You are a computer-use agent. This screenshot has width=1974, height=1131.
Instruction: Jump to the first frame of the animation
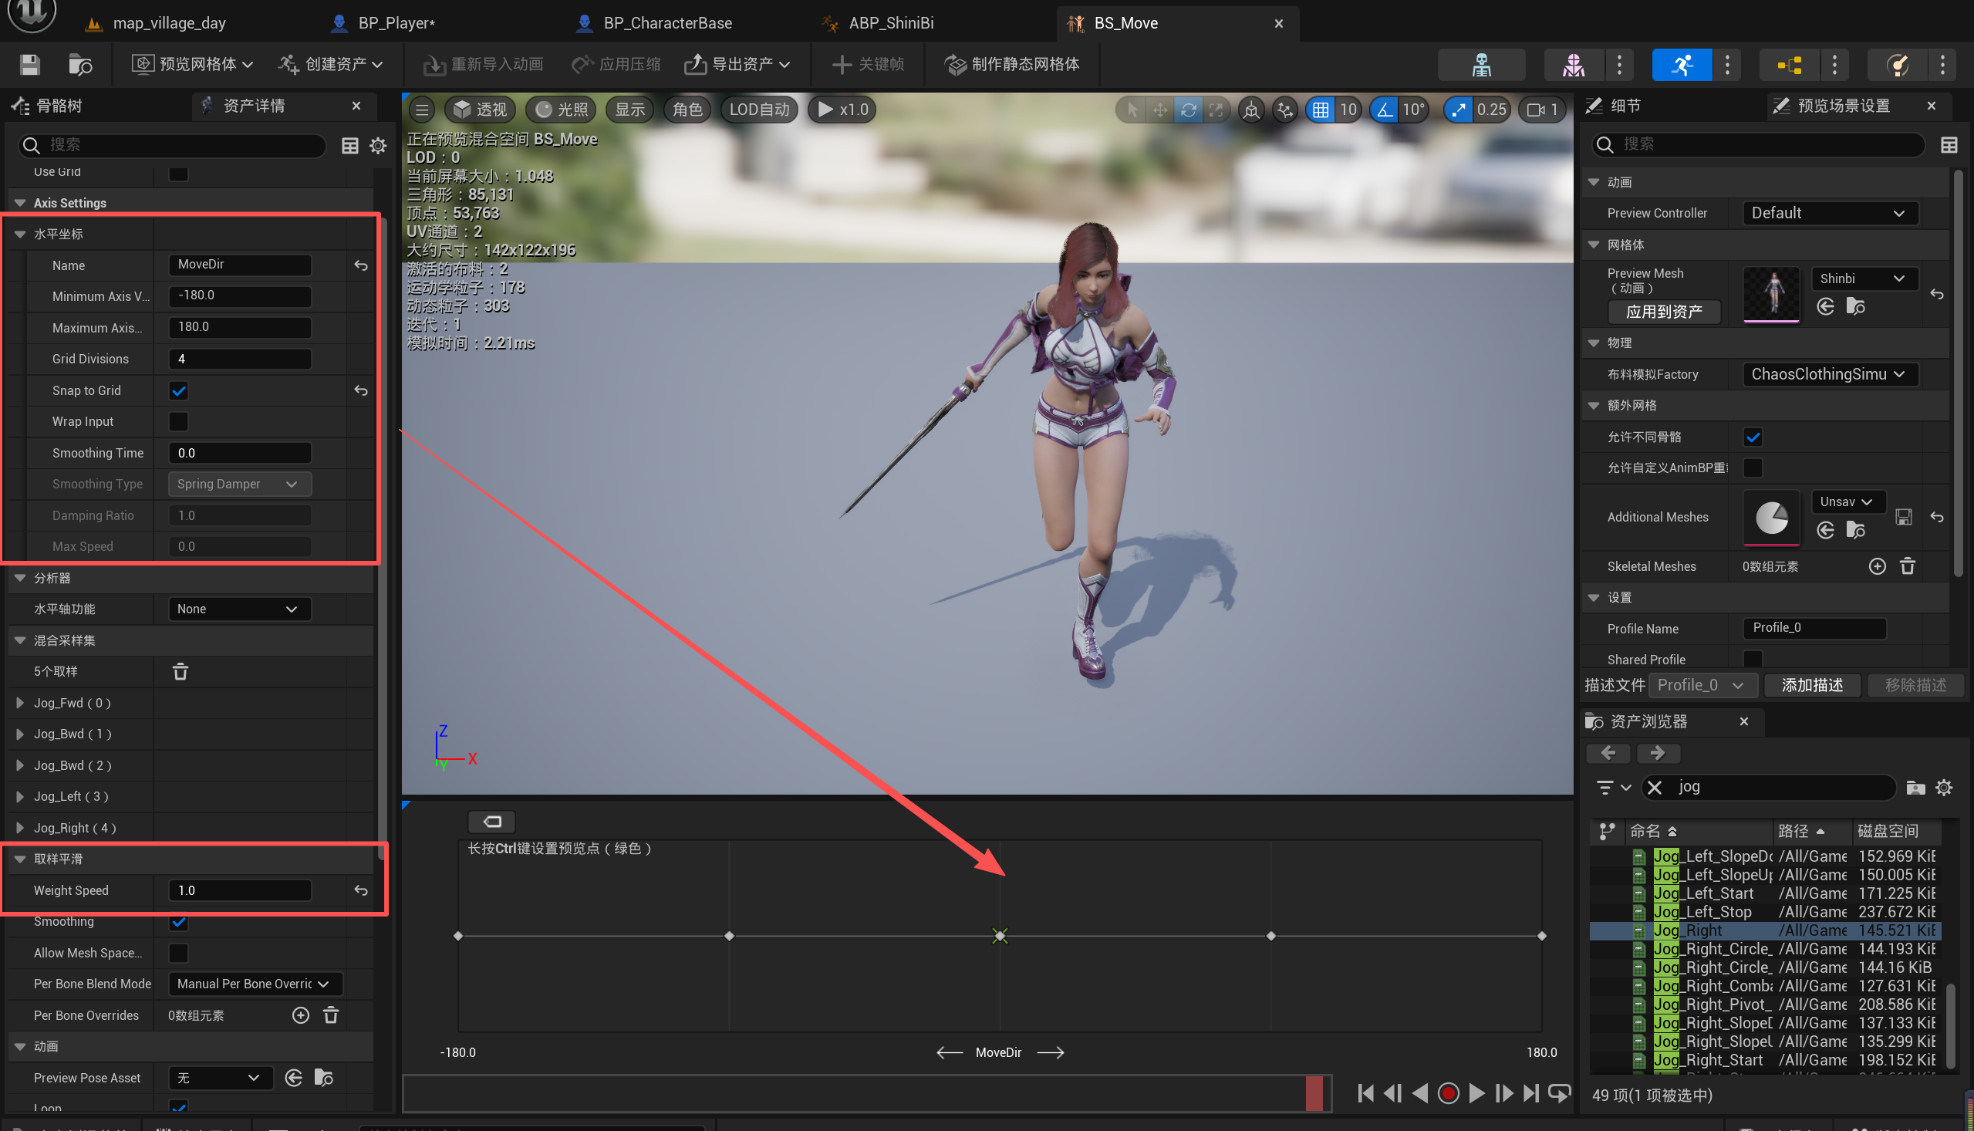pos(1365,1093)
